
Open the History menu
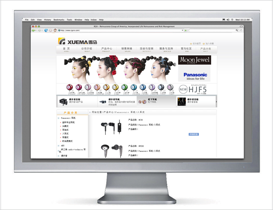click(48, 20)
